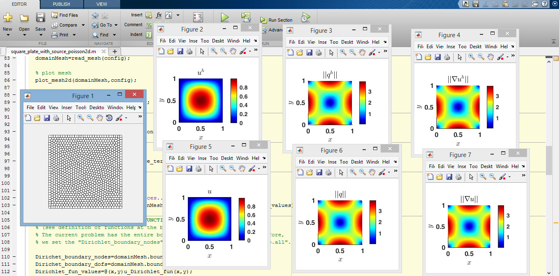Open the File menu in Figure 1
The height and width of the screenshot is (276, 559).
30,108
